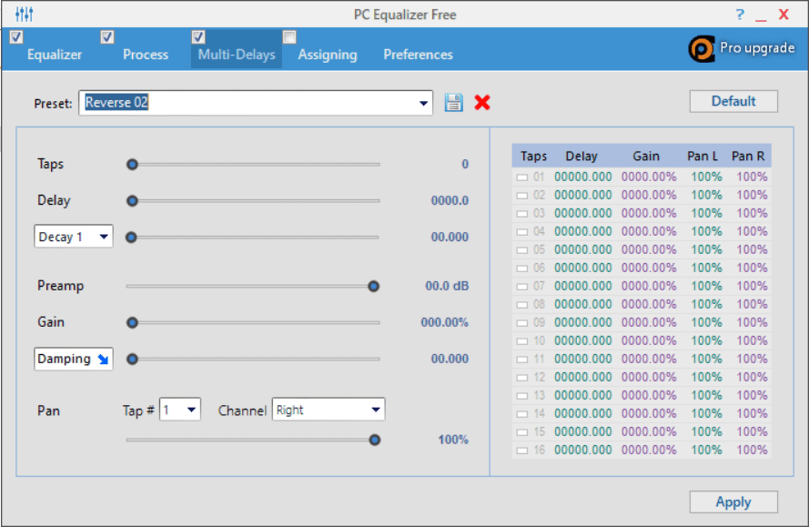Enable tap 09 checkbox in taps table
809x527 pixels.
pos(522,323)
